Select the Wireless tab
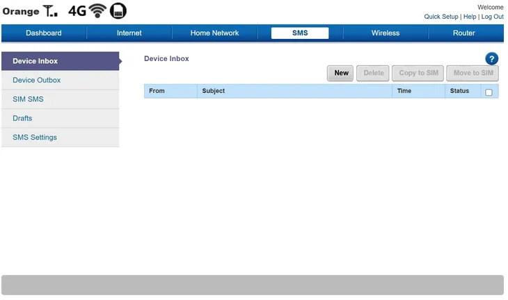The width and height of the screenshot is (508, 300). tap(385, 33)
